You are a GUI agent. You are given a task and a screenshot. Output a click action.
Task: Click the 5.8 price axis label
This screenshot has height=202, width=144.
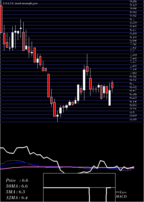click(x=132, y=112)
